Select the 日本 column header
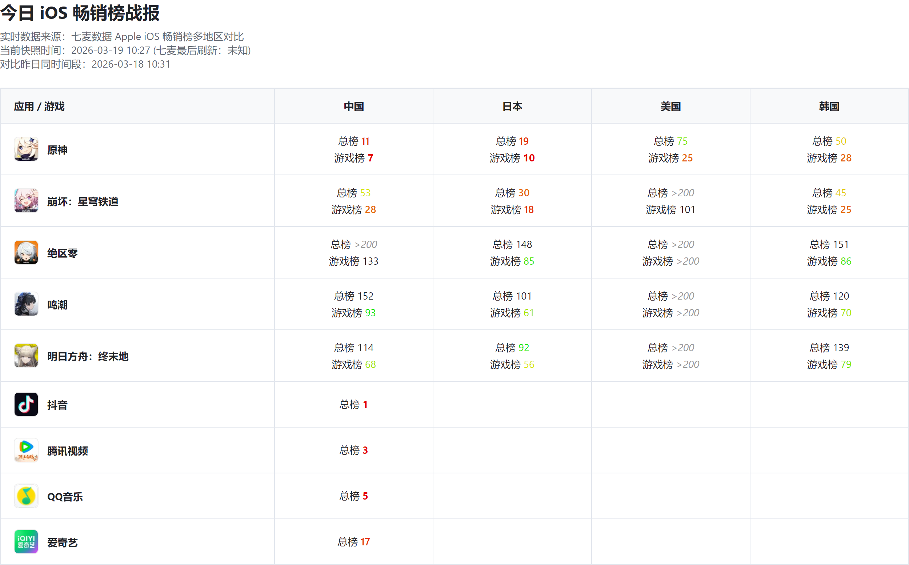This screenshot has height=565, width=909. click(512, 106)
